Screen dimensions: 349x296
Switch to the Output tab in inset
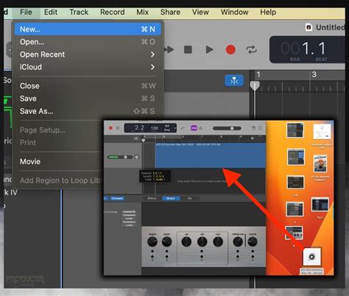[171, 198]
